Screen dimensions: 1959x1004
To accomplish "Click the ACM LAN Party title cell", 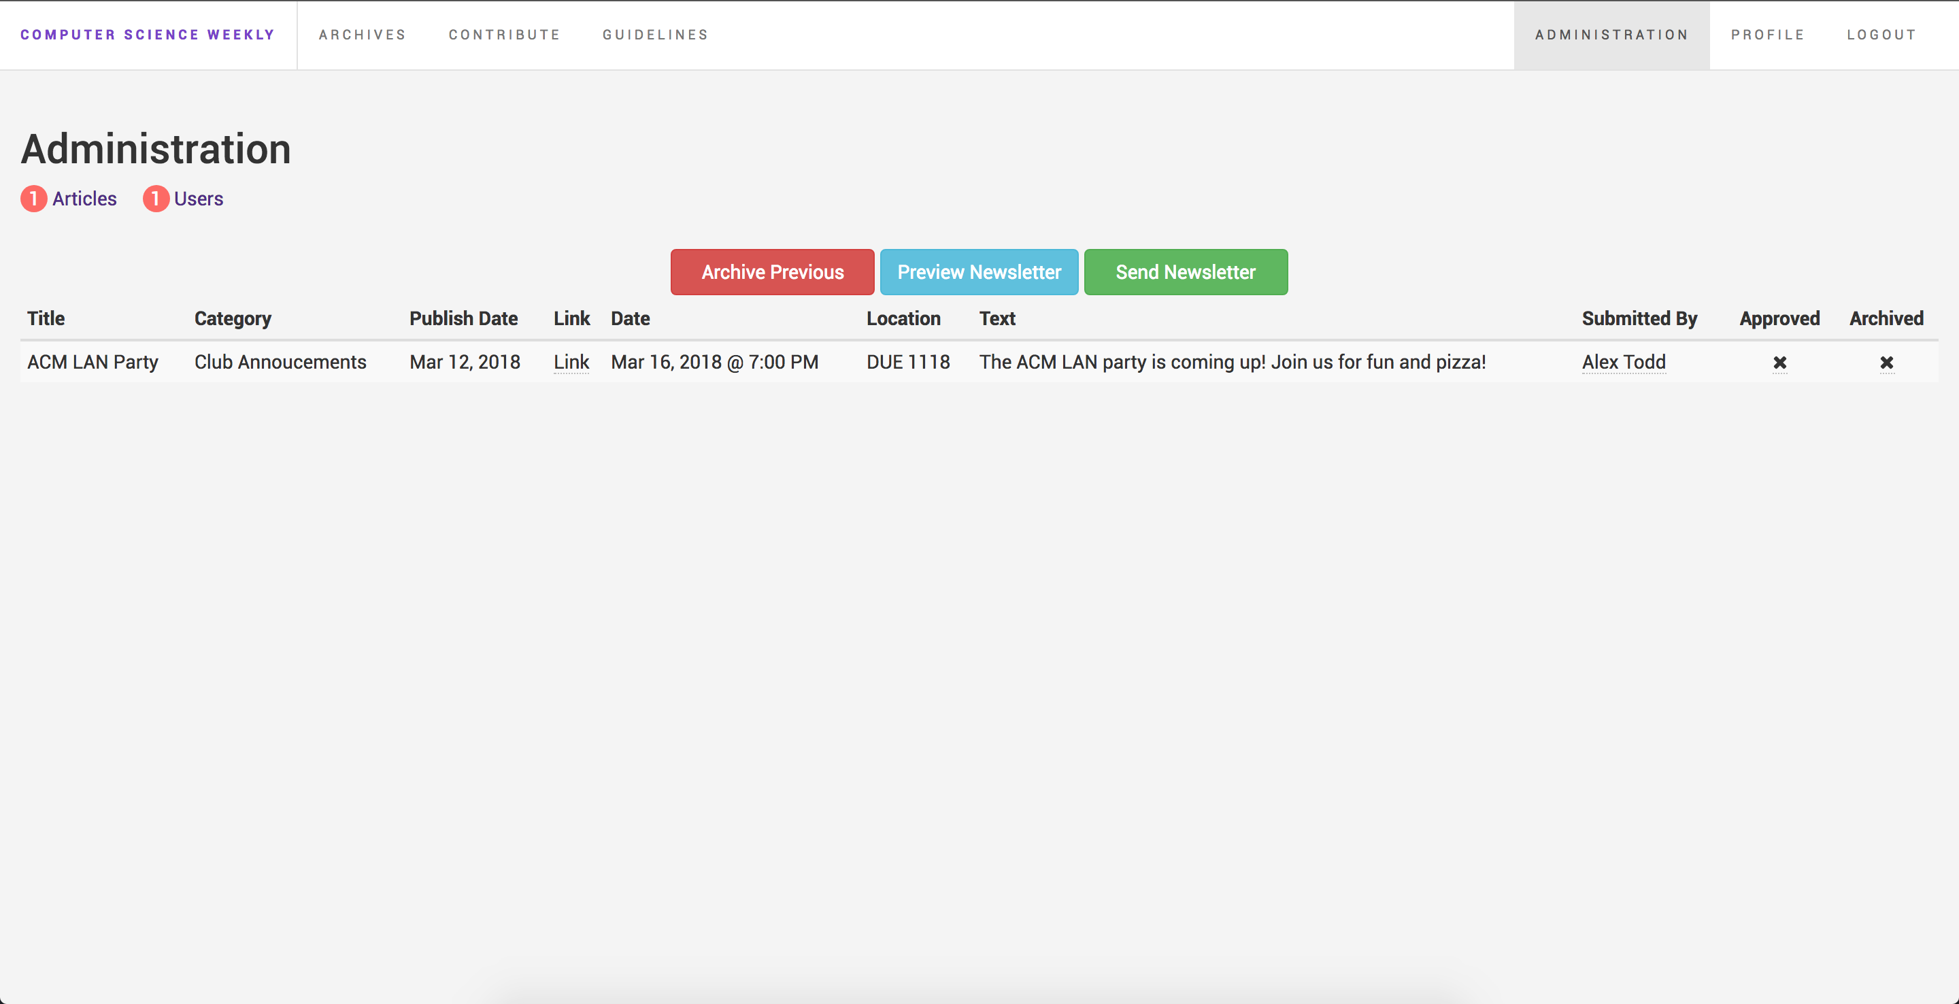I will [93, 362].
